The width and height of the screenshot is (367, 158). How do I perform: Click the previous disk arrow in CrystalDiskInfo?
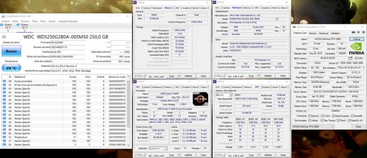tap(3, 36)
